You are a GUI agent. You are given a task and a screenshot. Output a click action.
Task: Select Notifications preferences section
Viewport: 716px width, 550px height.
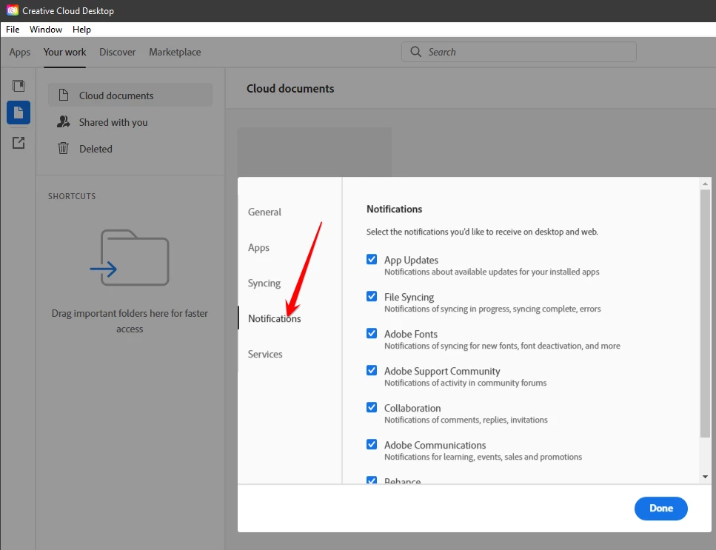pyautogui.click(x=275, y=318)
